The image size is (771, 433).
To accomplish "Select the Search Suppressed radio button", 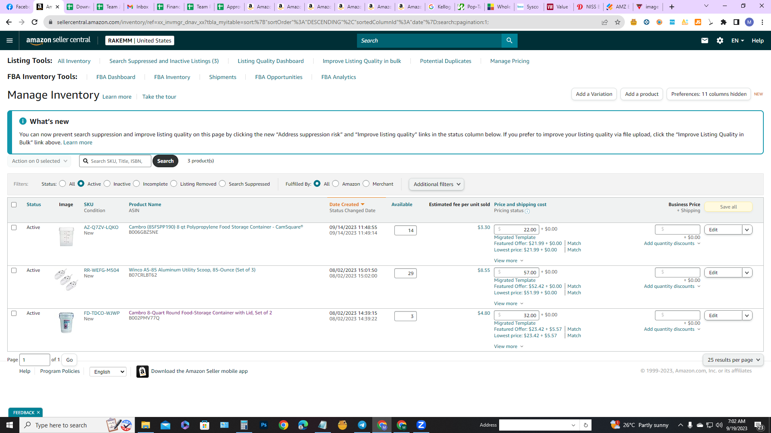I will [222, 184].
